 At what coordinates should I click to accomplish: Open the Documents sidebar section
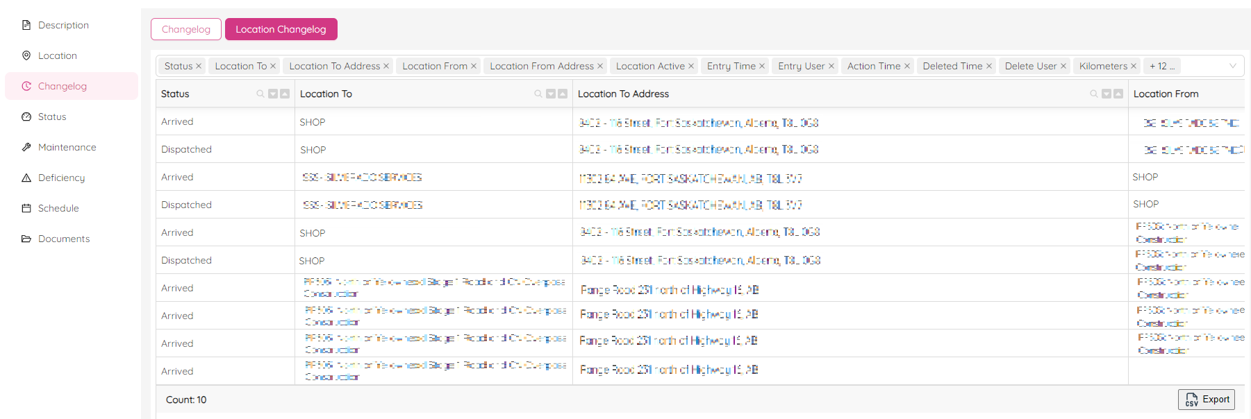(71, 239)
